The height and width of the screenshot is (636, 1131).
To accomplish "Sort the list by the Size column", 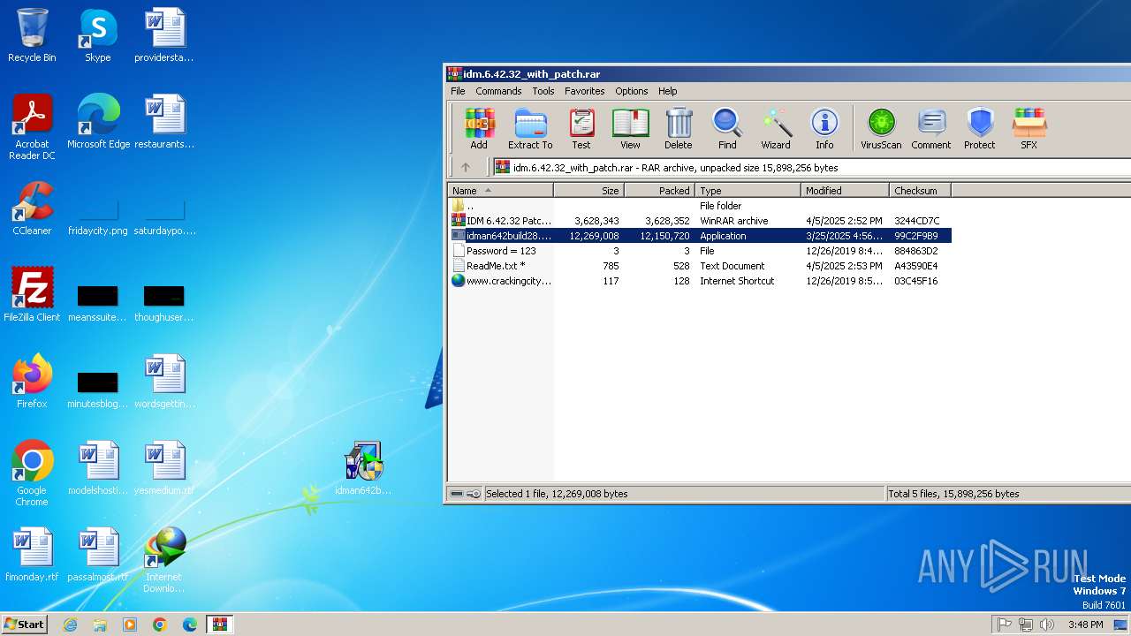I will pos(588,190).
